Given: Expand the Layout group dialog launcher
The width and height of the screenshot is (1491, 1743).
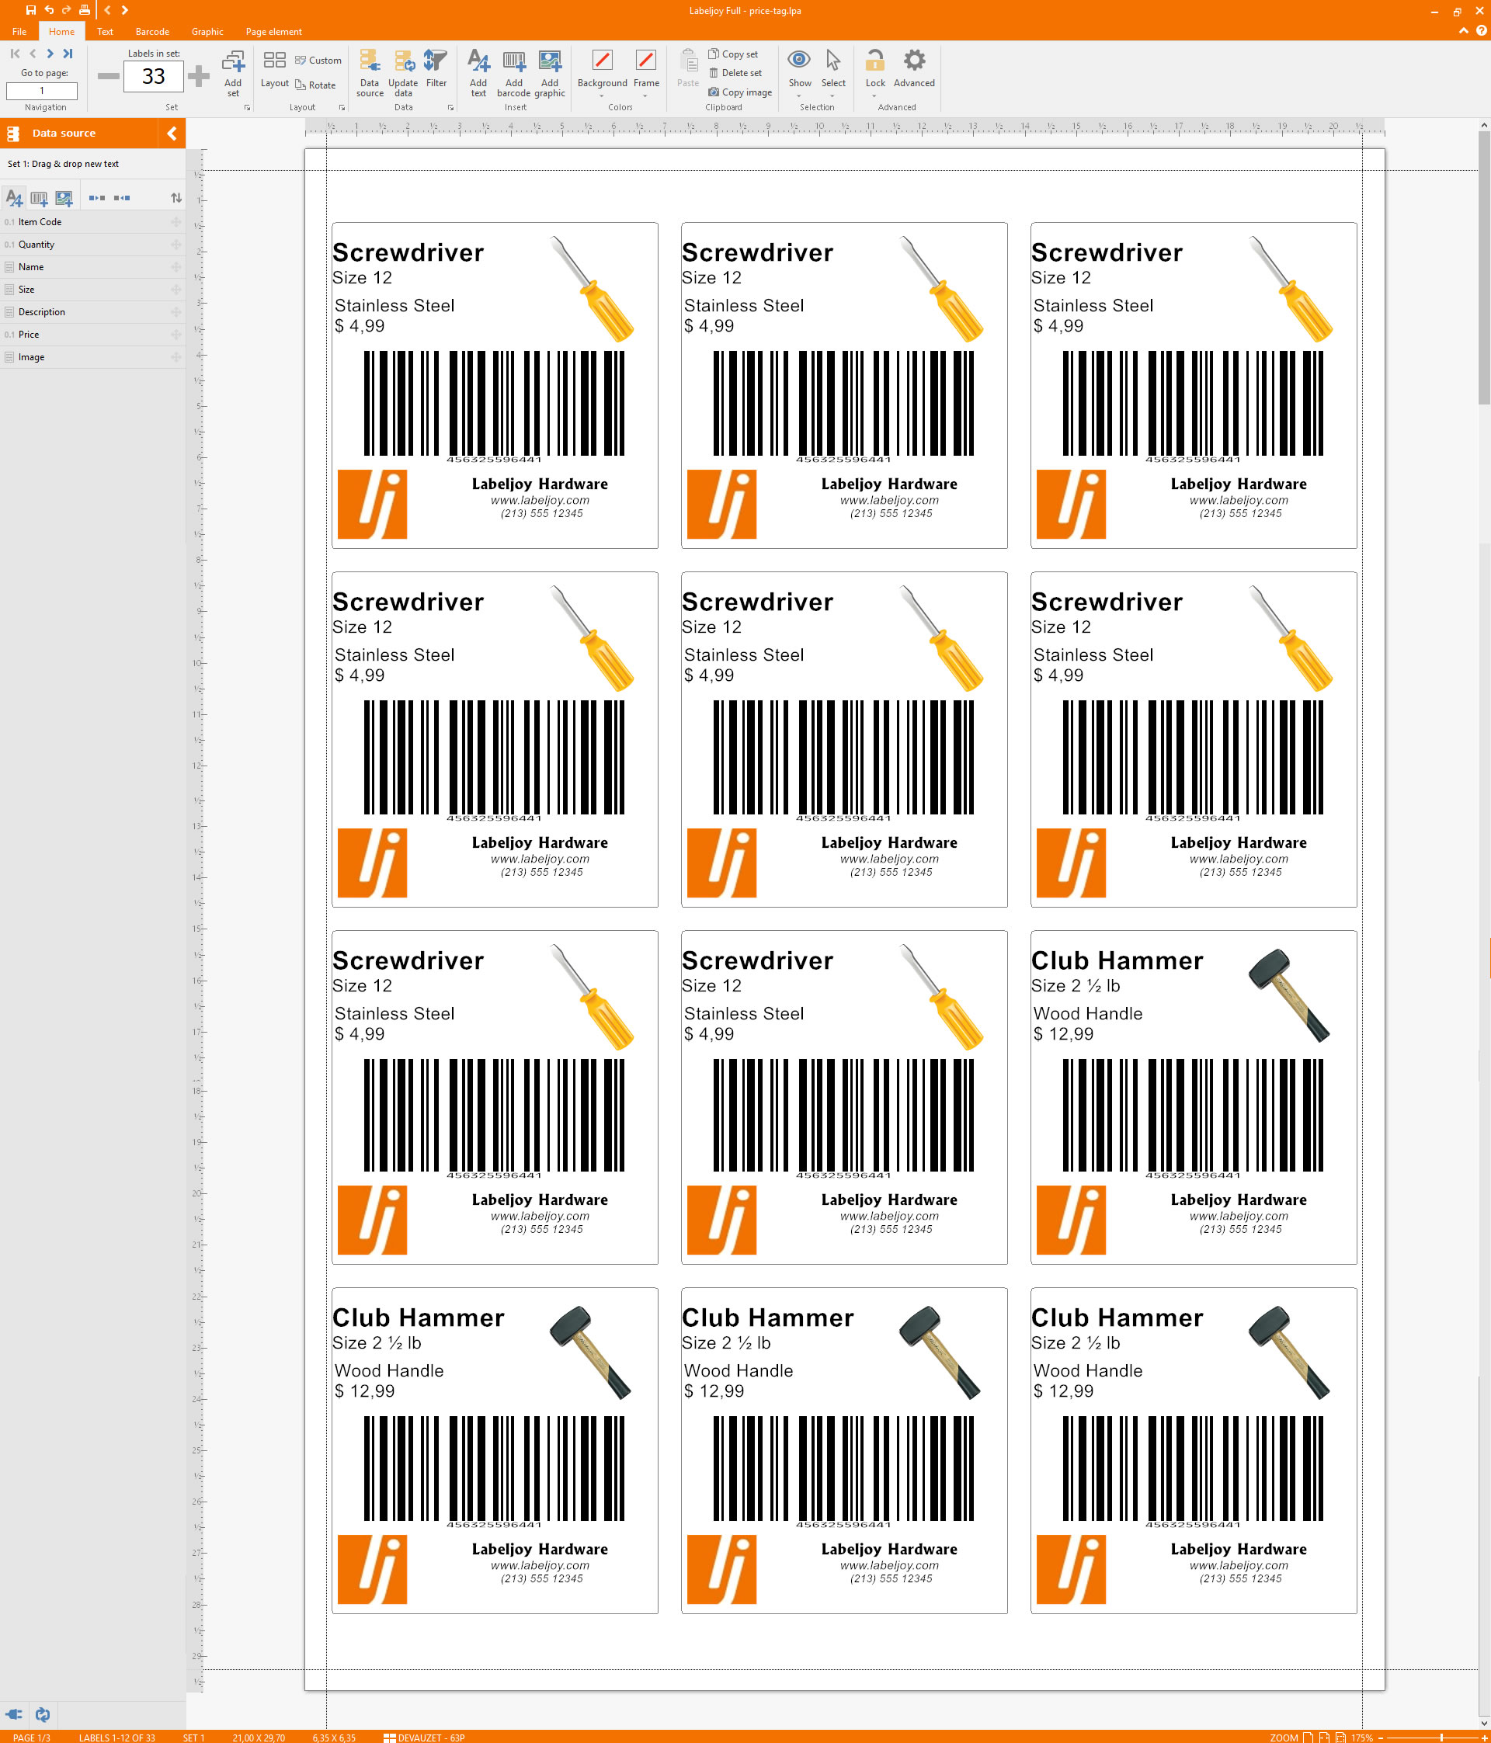Looking at the screenshot, I should (342, 108).
